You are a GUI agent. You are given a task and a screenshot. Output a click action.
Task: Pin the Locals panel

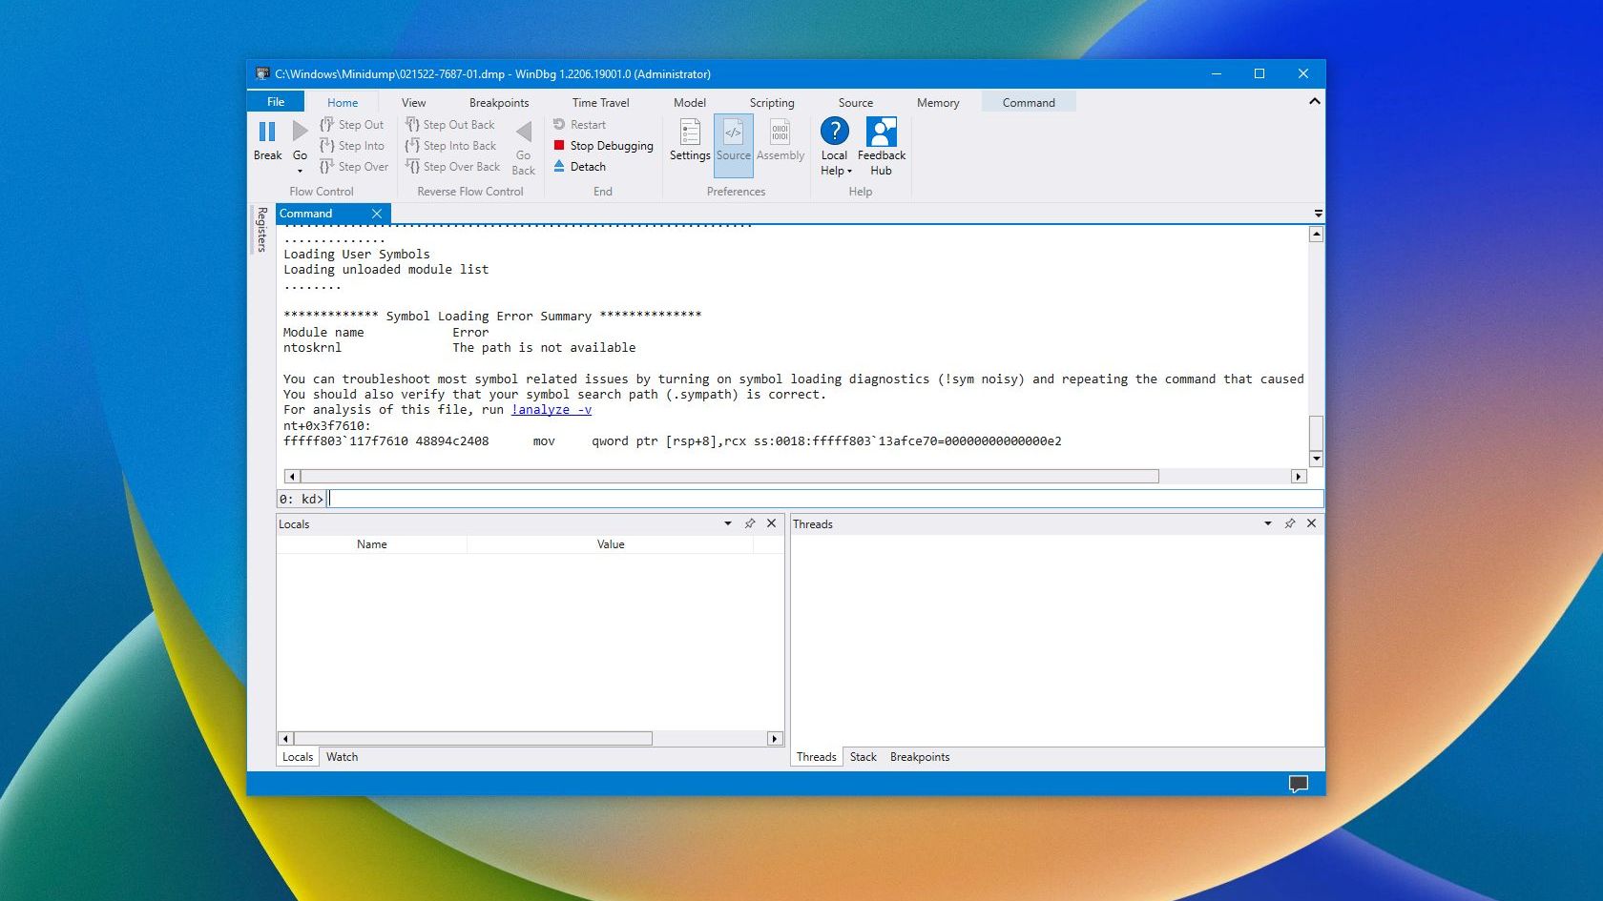coord(750,523)
